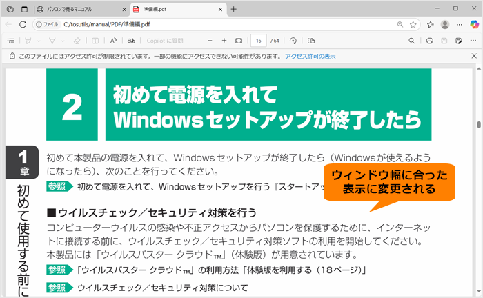Print the PDF document

pos(430,41)
